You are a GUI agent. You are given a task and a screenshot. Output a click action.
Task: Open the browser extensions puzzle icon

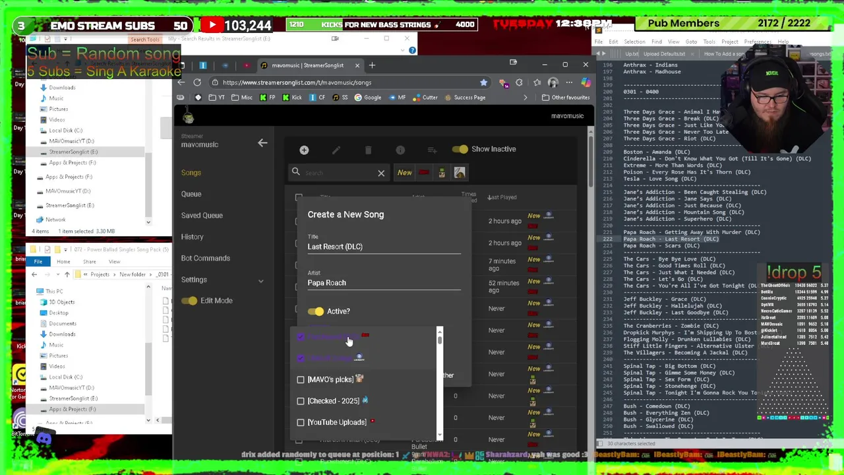click(x=519, y=82)
